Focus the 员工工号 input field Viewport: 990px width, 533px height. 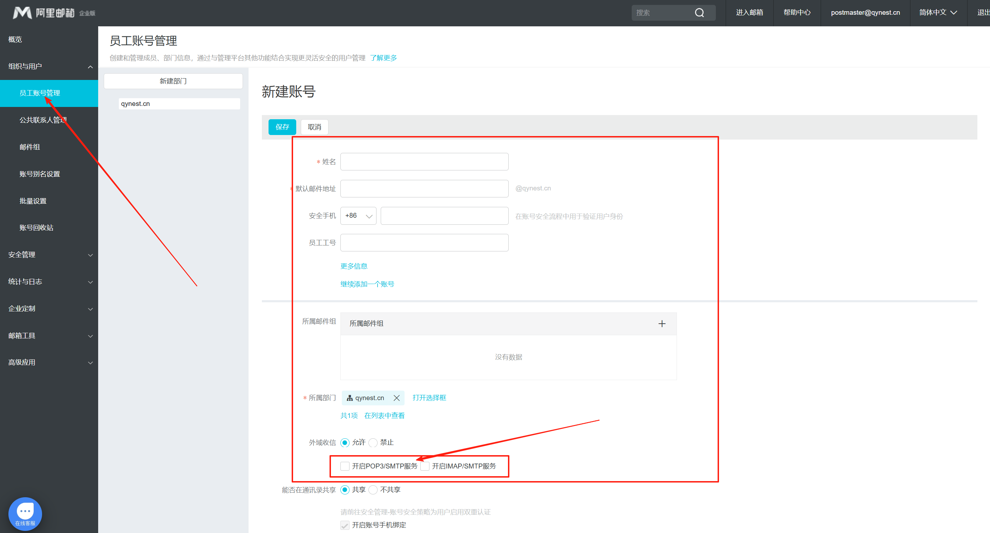[424, 243]
